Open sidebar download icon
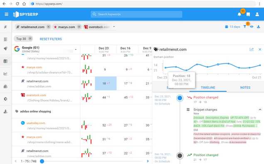This screenshot has width=264, height=164. click(x=5, y=111)
